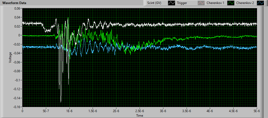Click the 2.5E-6 time axis marker
Screen dimensions: 268x118
pos(140,111)
